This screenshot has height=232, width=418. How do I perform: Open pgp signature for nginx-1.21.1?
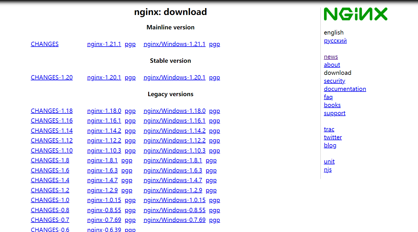[130, 44]
